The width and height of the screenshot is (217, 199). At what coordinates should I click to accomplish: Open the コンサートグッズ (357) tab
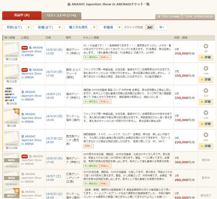click(x=199, y=17)
